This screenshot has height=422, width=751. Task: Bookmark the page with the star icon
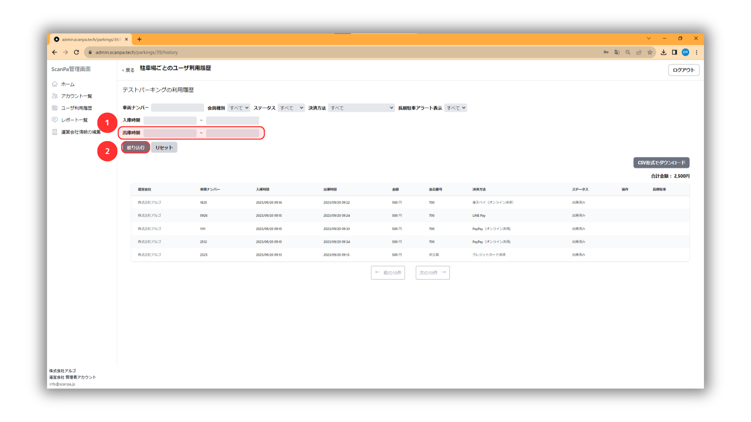pyautogui.click(x=650, y=52)
